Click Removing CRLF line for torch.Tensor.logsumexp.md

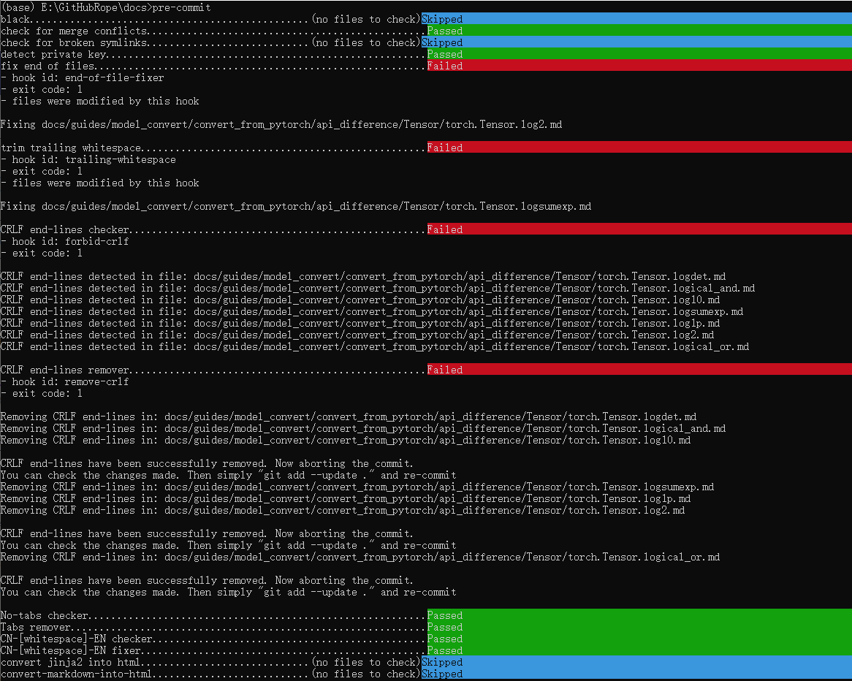point(357,487)
